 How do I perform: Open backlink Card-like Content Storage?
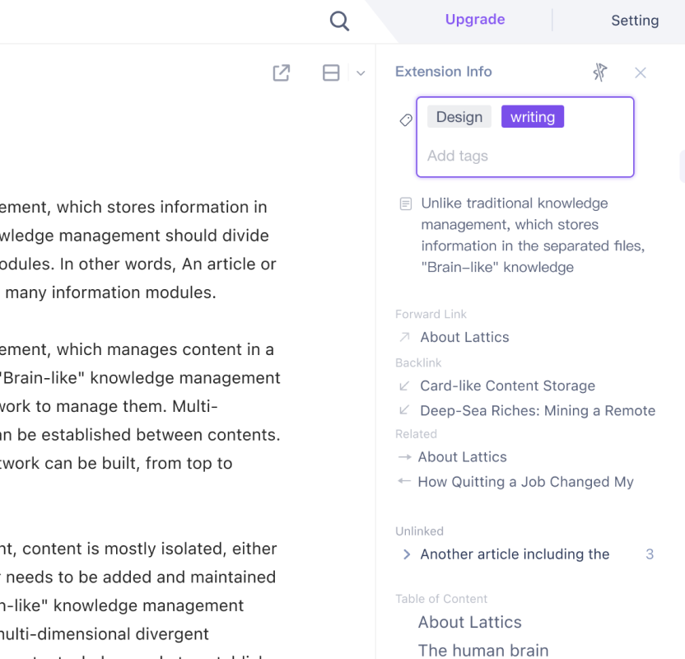(x=507, y=386)
